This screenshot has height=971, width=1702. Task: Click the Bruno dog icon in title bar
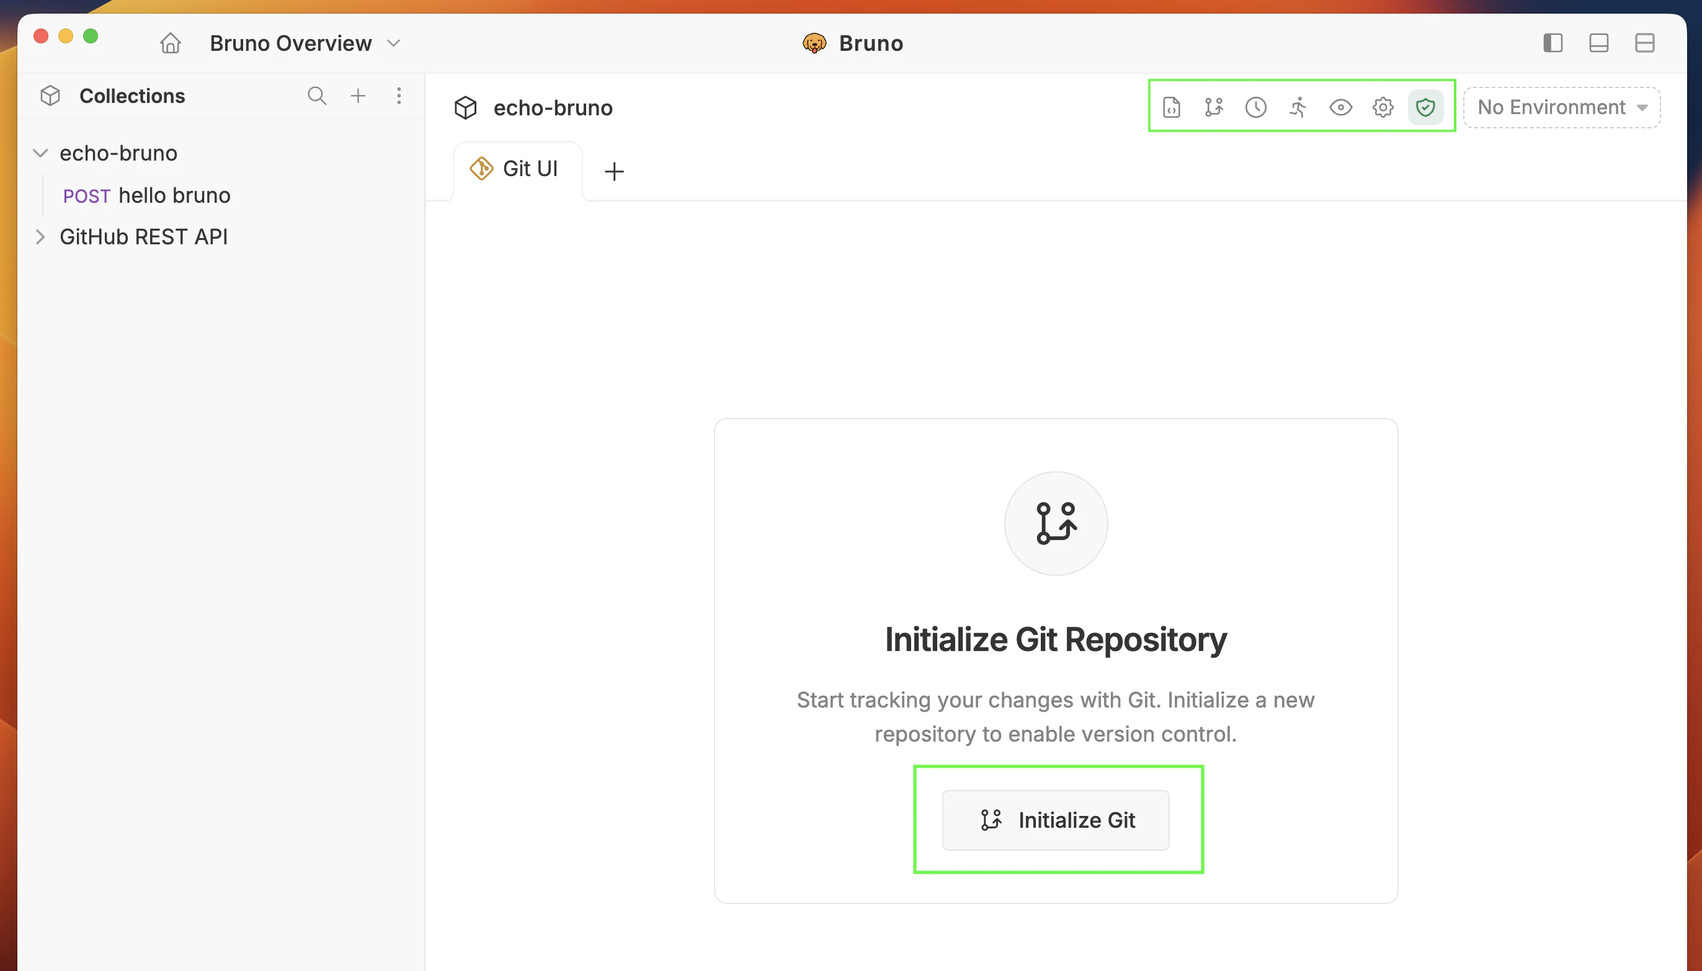click(814, 43)
